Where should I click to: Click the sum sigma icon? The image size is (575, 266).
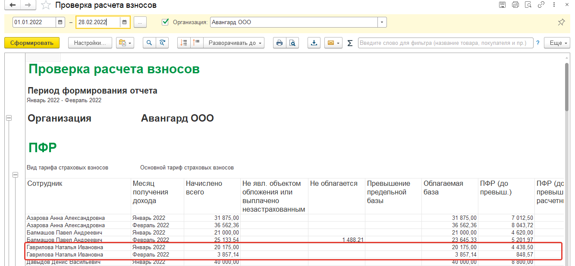(350, 43)
